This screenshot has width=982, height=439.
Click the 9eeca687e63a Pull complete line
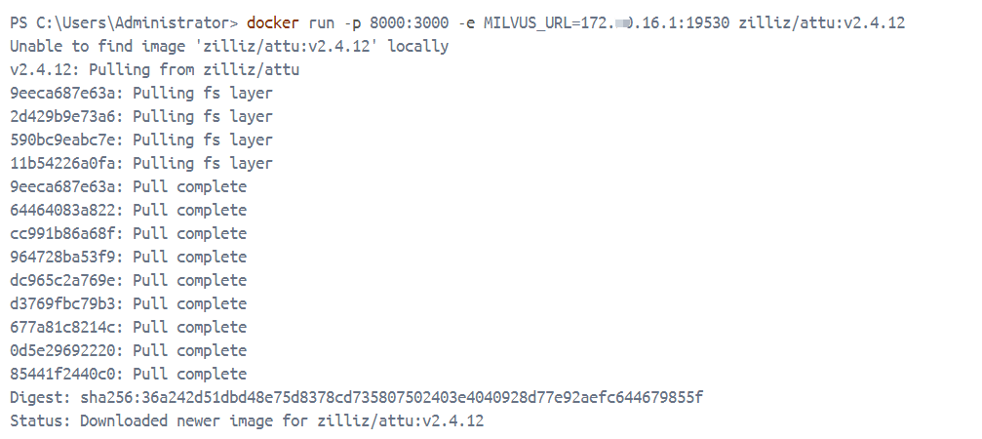pos(129,186)
